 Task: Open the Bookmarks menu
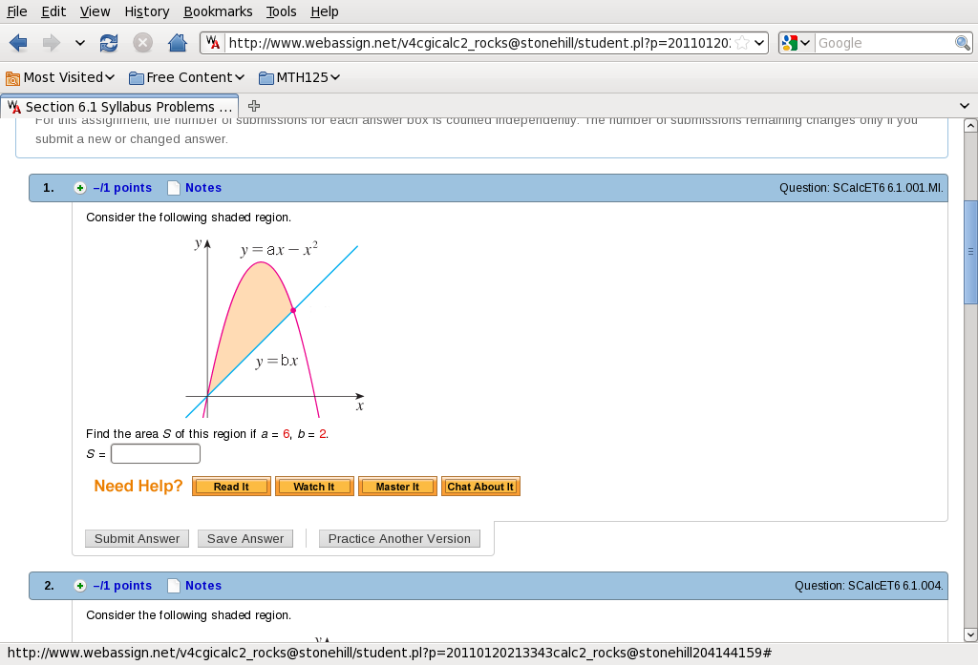(218, 11)
